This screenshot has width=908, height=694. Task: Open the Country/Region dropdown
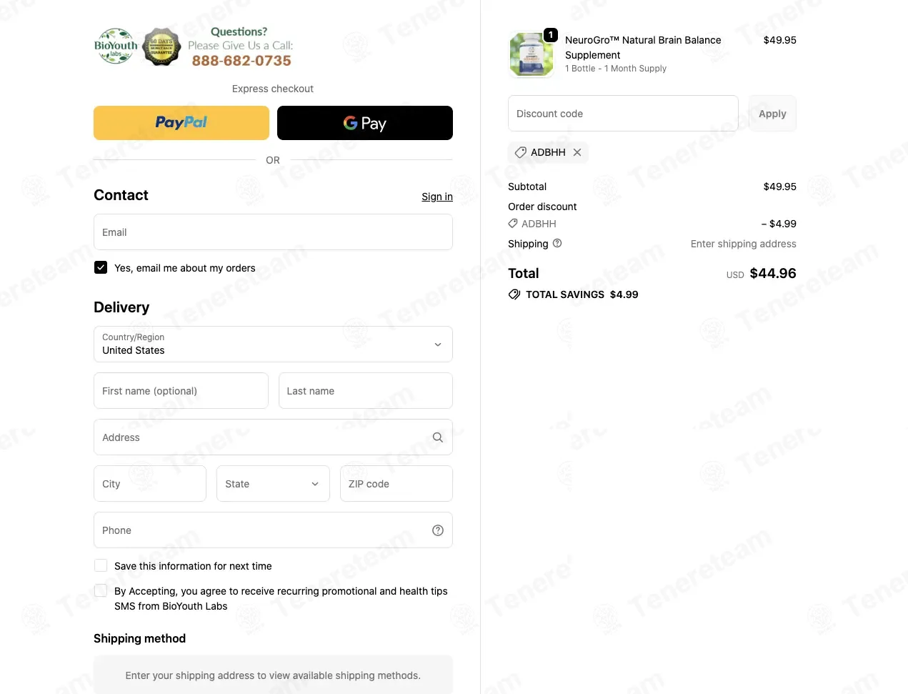click(273, 344)
